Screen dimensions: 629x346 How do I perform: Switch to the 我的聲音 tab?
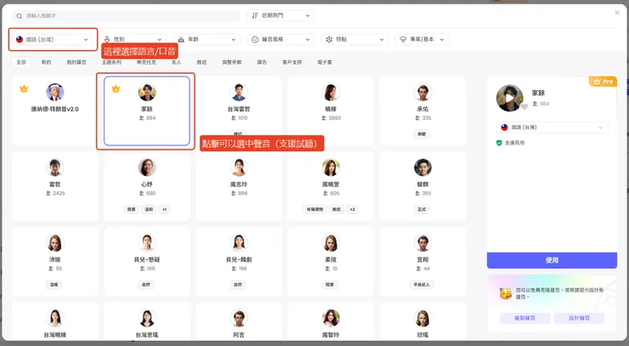[x=76, y=62]
